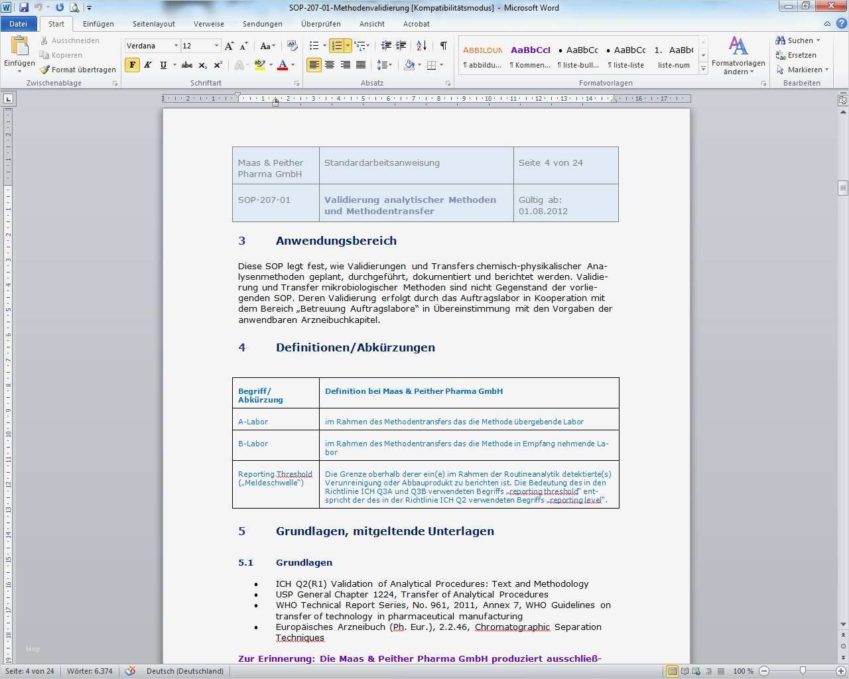Switch to full screen reading view
The image size is (849, 679).
(685, 671)
